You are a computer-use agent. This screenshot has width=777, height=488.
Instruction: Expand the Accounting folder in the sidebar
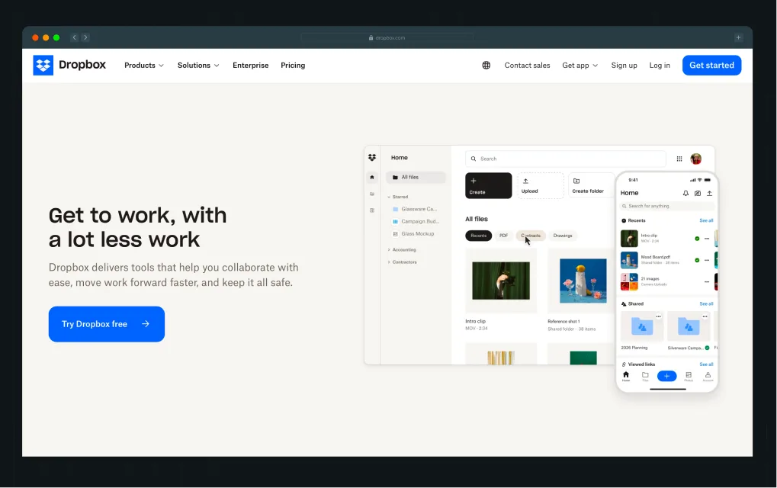pos(389,249)
